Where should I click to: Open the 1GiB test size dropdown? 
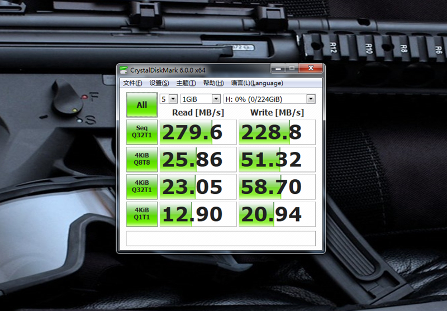[x=216, y=99]
